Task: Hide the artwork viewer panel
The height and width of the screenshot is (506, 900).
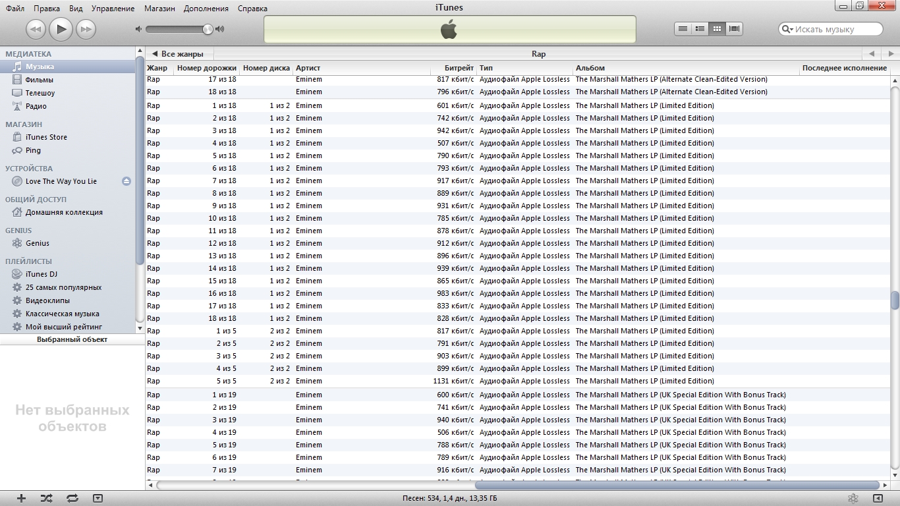Action: (x=98, y=499)
